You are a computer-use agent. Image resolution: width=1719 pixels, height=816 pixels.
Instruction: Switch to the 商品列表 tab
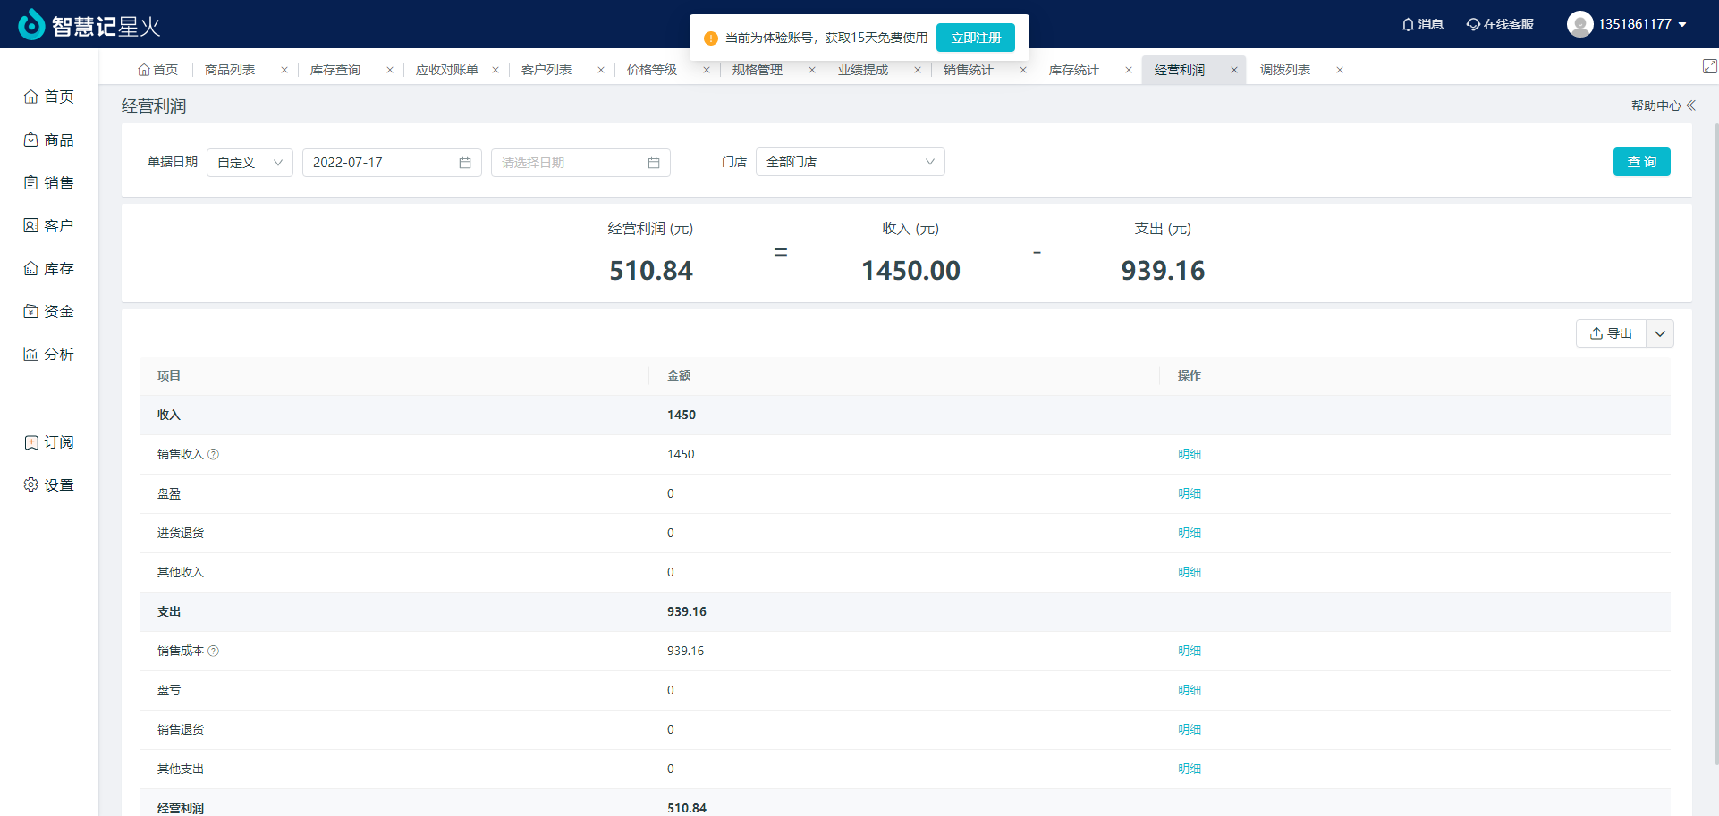coord(230,70)
